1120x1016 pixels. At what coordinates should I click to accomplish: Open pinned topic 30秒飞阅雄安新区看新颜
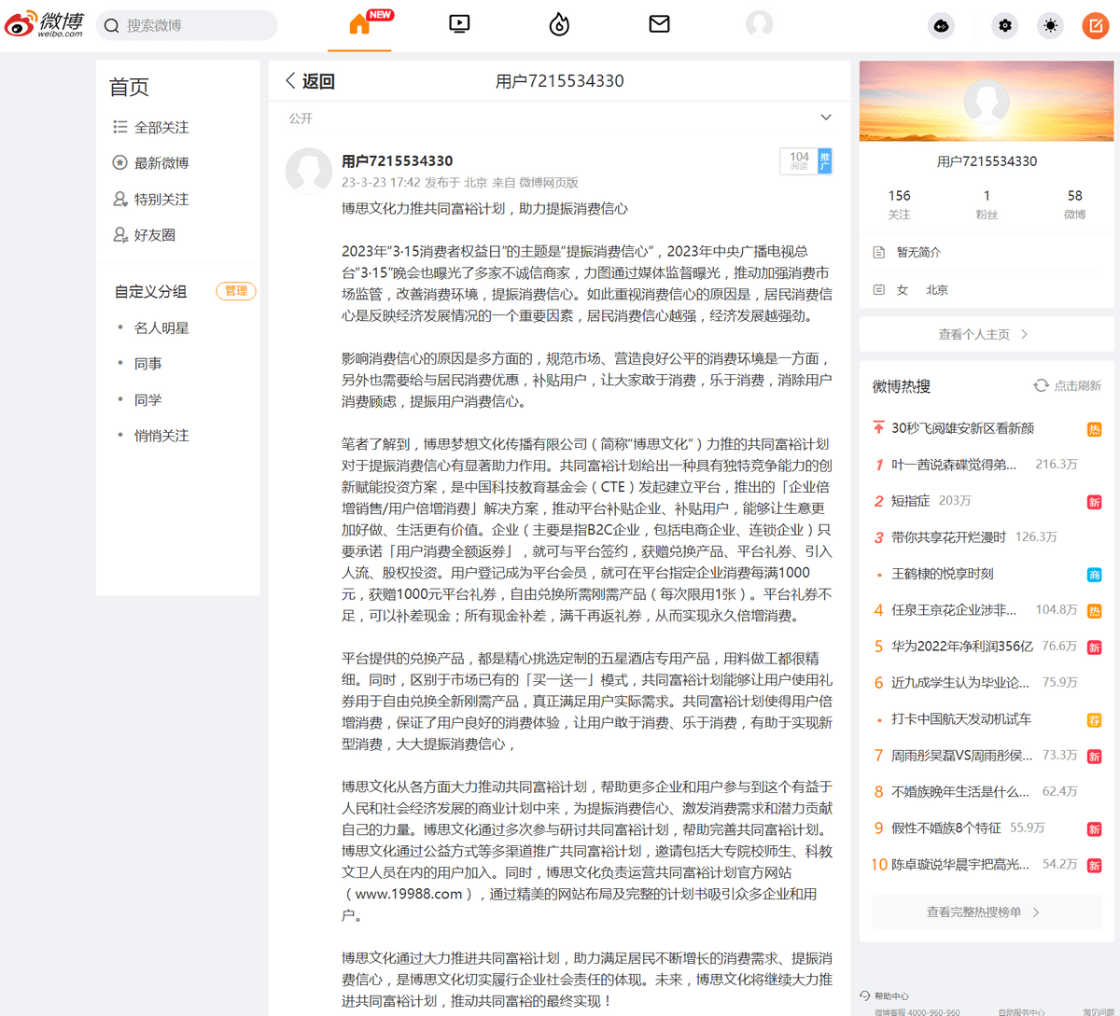(962, 428)
